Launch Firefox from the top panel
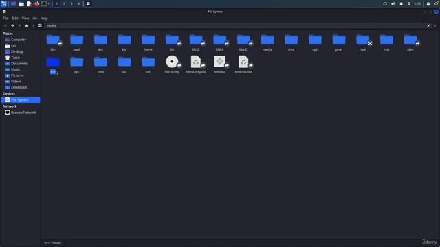Viewport: 440px width, 247px height. point(36,4)
